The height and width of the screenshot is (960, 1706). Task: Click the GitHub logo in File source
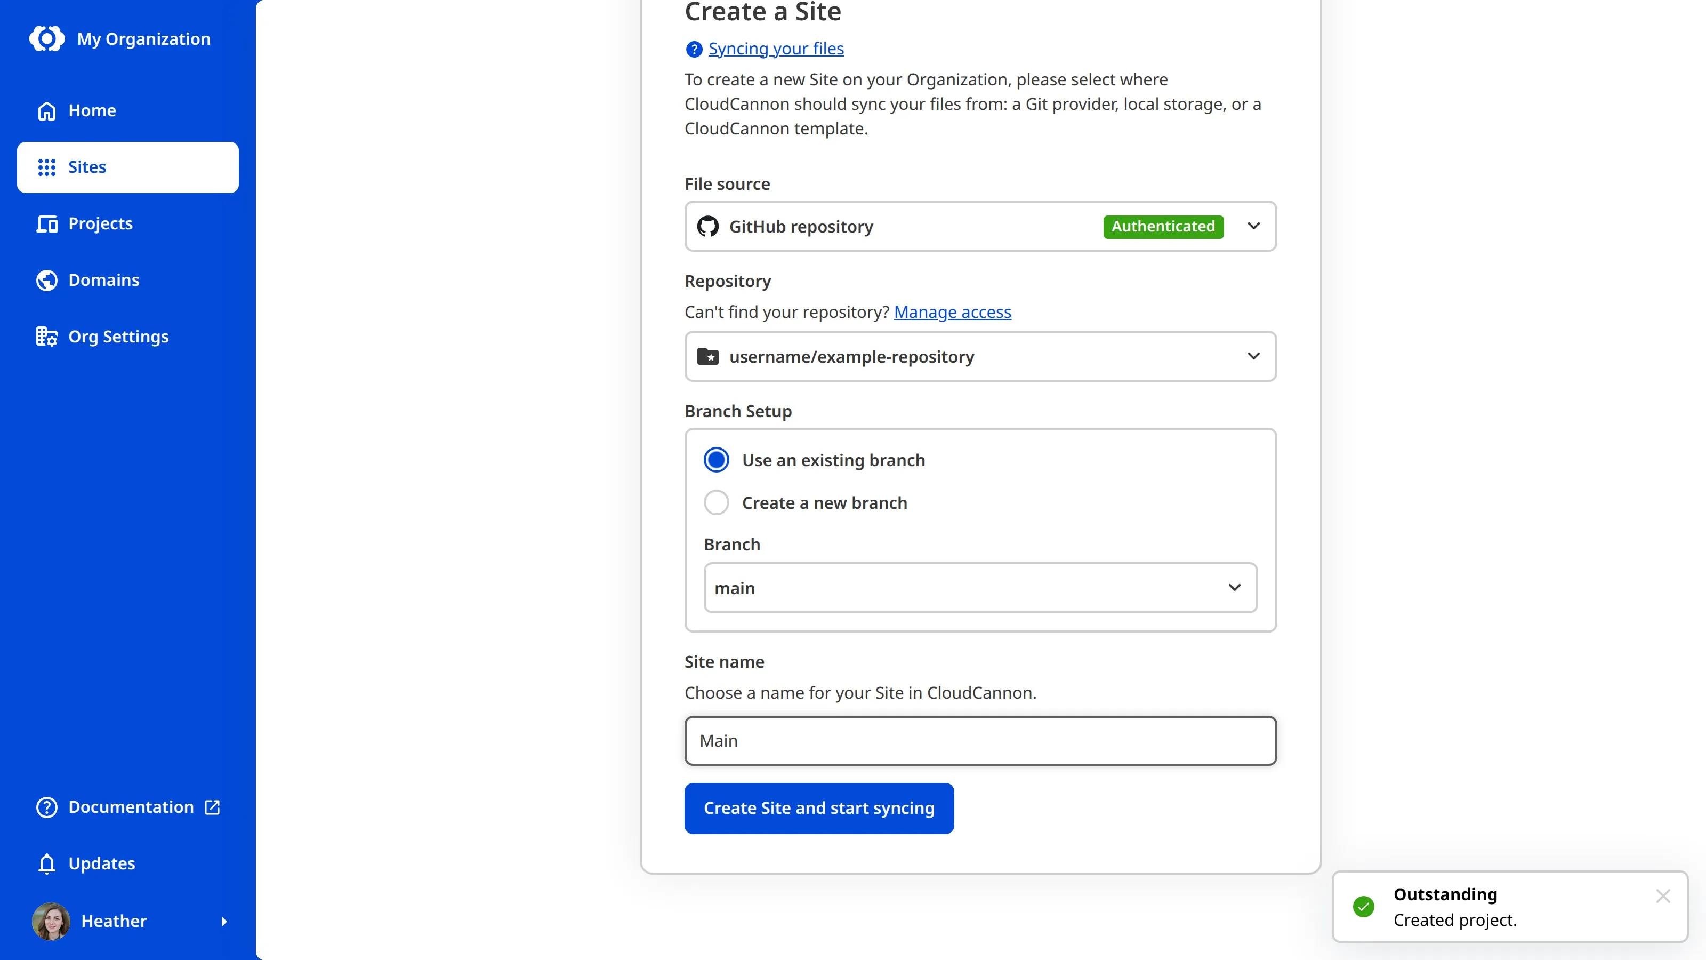click(708, 227)
